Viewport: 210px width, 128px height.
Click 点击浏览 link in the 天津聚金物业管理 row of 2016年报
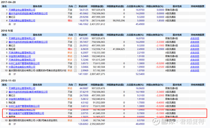coord(195,38)
